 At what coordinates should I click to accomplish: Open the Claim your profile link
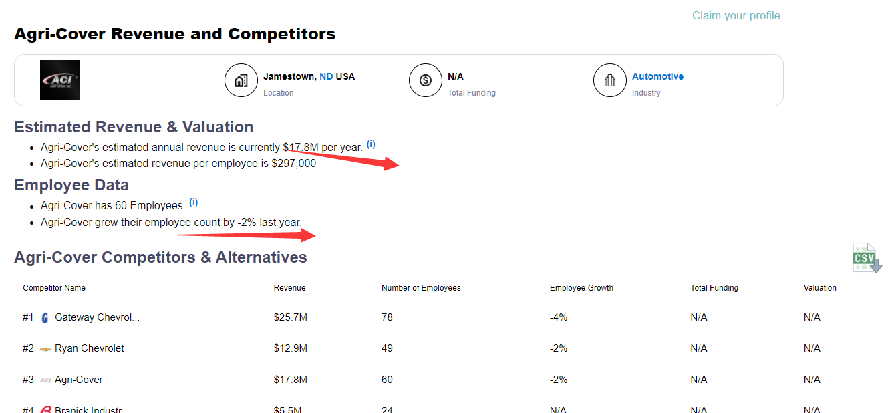(736, 15)
